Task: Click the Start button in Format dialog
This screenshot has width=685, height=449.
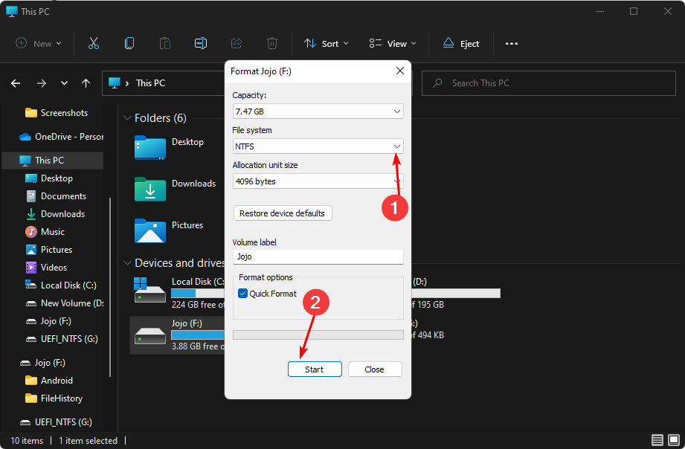Action: 315,369
